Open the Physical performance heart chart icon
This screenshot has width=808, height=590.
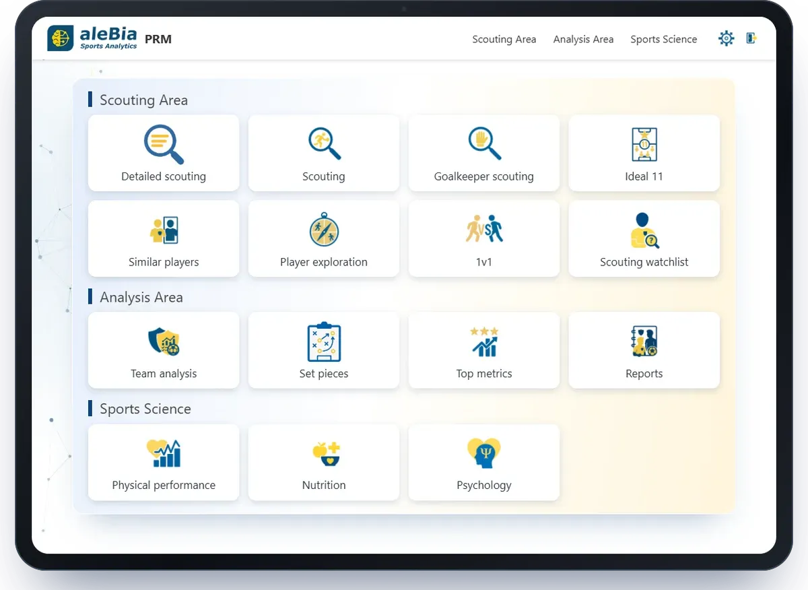(164, 453)
